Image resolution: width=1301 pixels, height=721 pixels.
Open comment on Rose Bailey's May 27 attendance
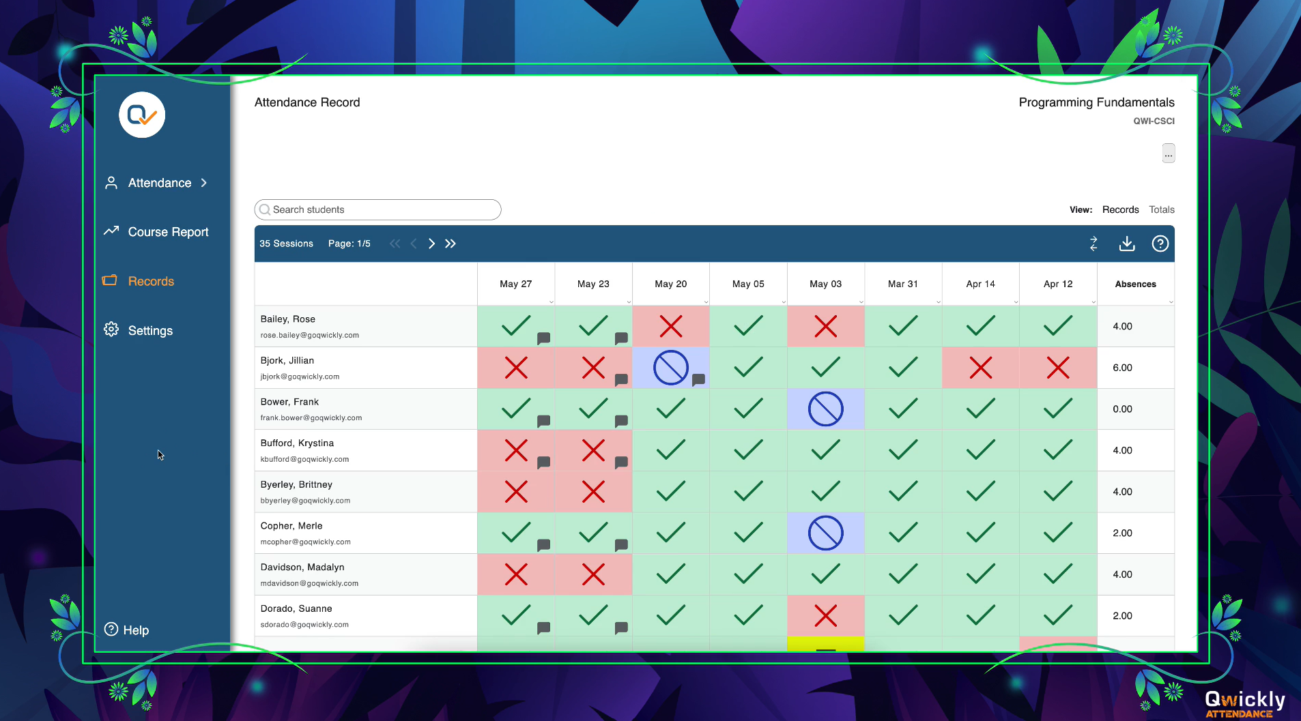[543, 338]
